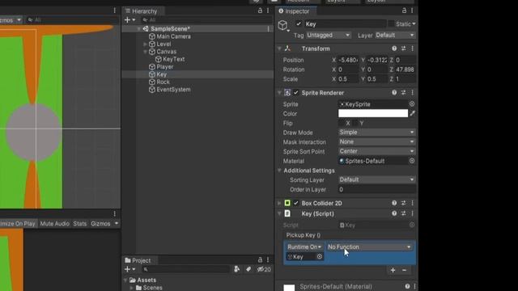Open Inspector panel options menu
Viewport: 518px width, 291px height.
point(412,11)
